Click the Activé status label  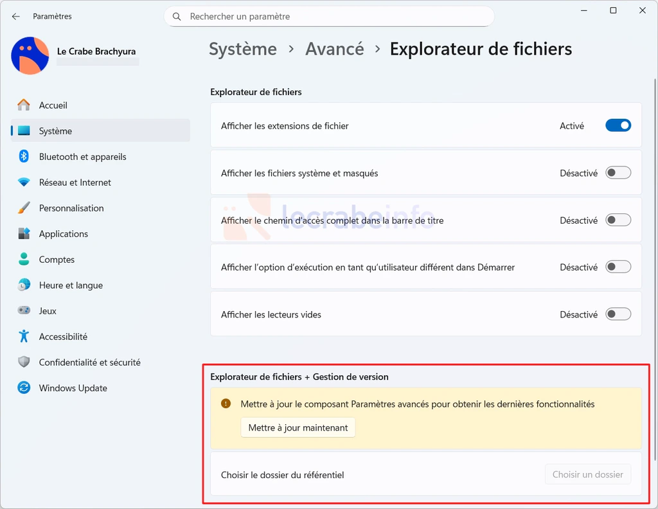point(571,126)
